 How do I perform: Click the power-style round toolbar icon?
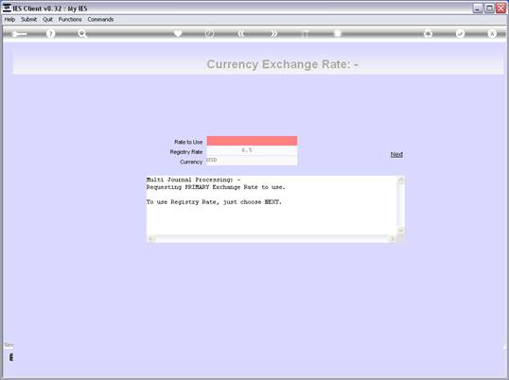point(209,33)
